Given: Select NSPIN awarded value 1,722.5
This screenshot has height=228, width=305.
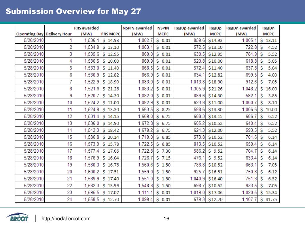Looking at the screenshot, I should pyautogui.click(x=145, y=144).
